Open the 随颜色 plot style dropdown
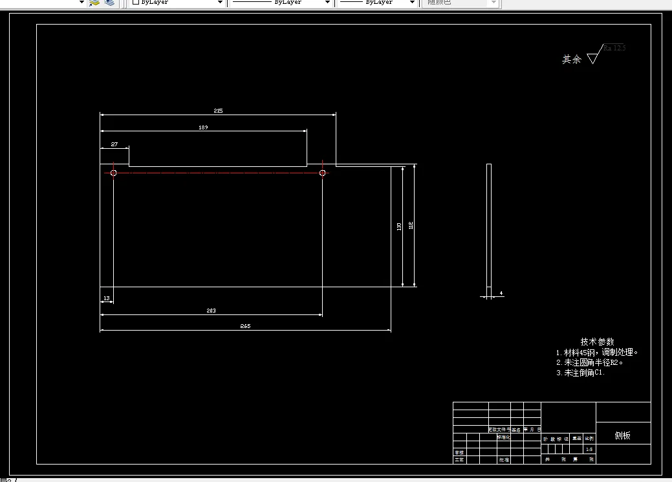672x482 pixels. click(493, 3)
